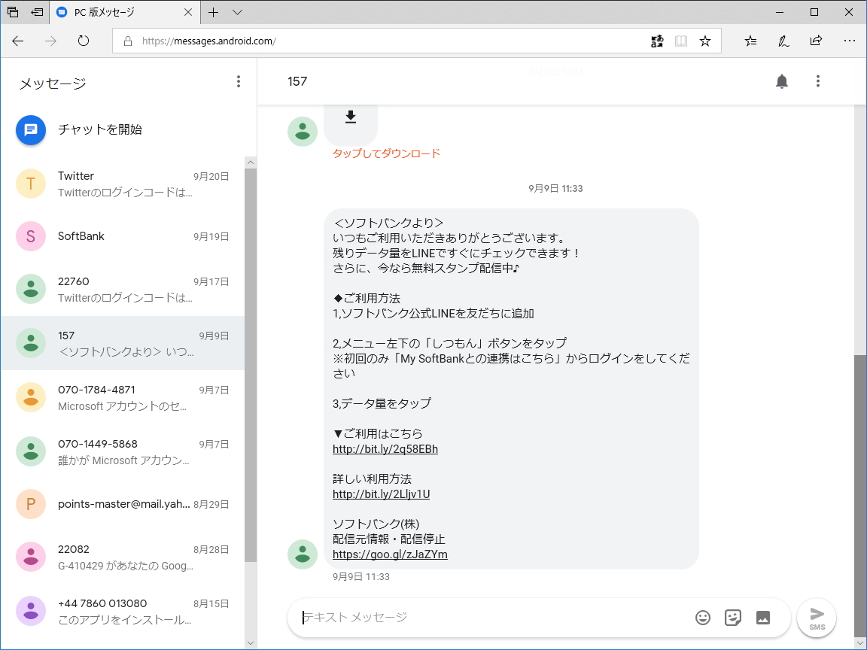
Task: Open the goo.gl unsubscribe link
Action: pos(388,554)
